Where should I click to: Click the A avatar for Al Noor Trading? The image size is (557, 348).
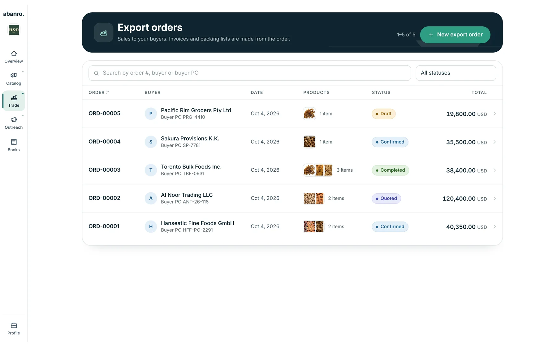point(151,198)
